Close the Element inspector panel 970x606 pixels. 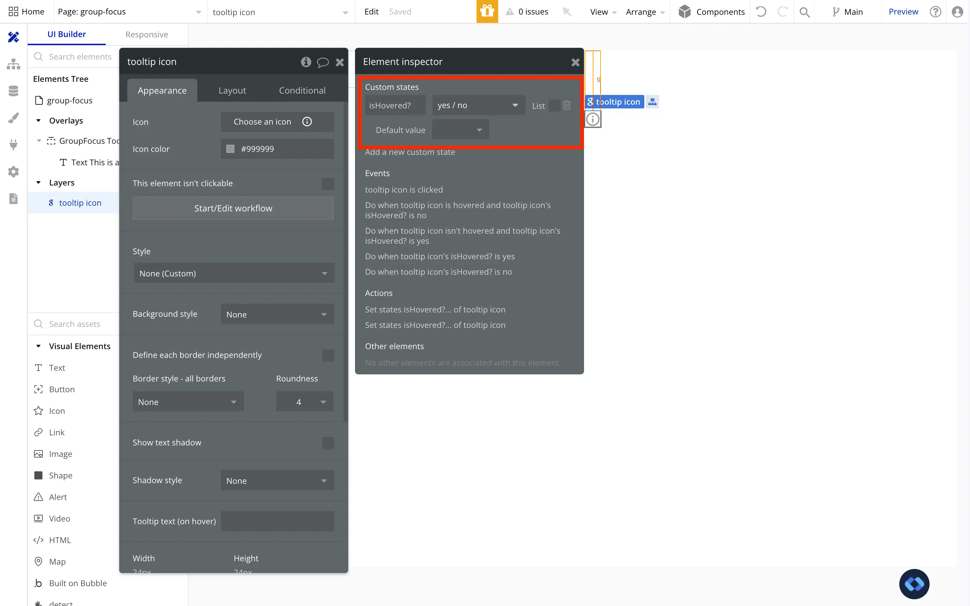(576, 62)
